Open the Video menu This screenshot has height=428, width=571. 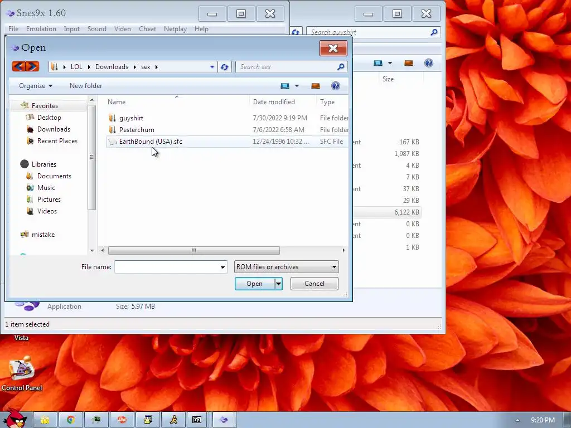[122, 29]
